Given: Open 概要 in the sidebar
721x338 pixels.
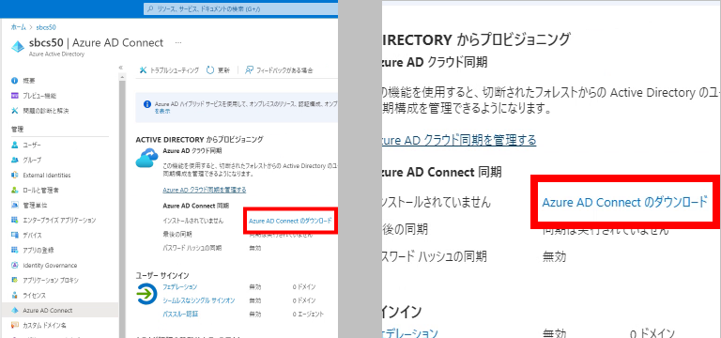Looking at the screenshot, I should (x=28, y=81).
